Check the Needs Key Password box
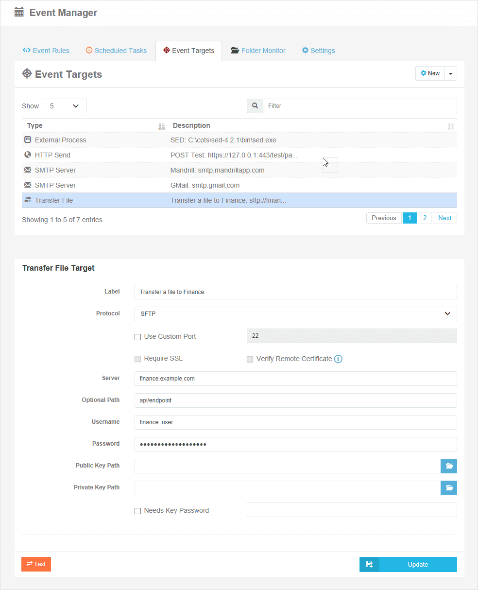Screen dimensions: 478x590 (138, 511)
